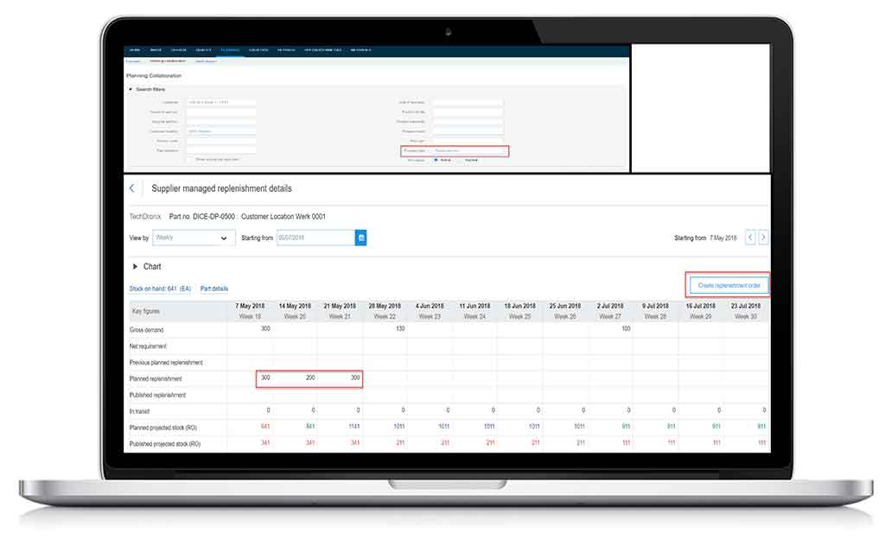Select the PLANNING tab in the top navigation
Viewport: 885px width, 539px height.
[230, 50]
